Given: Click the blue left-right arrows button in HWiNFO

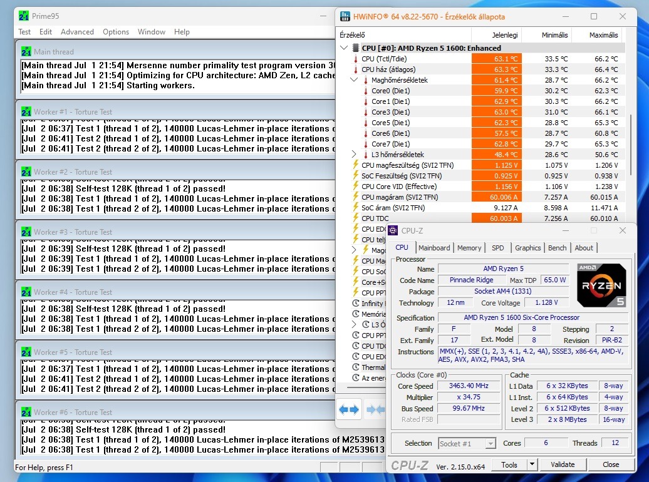Looking at the screenshot, I should 349,409.
